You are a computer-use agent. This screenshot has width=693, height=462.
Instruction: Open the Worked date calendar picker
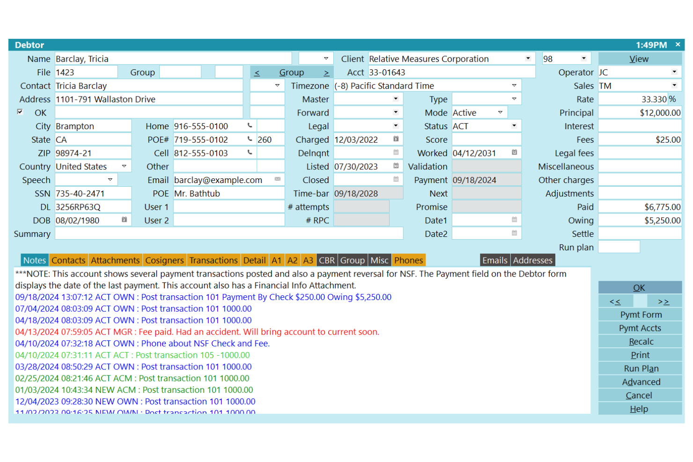[x=514, y=153]
